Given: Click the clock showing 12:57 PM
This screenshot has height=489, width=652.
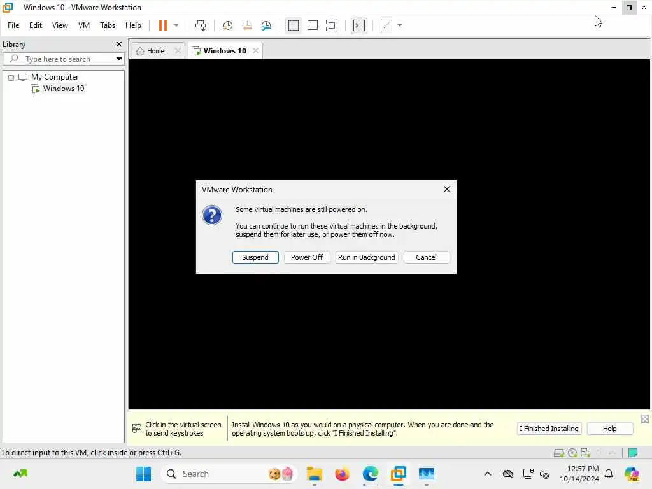Looking at the screenshot, I should click(583, 469).
